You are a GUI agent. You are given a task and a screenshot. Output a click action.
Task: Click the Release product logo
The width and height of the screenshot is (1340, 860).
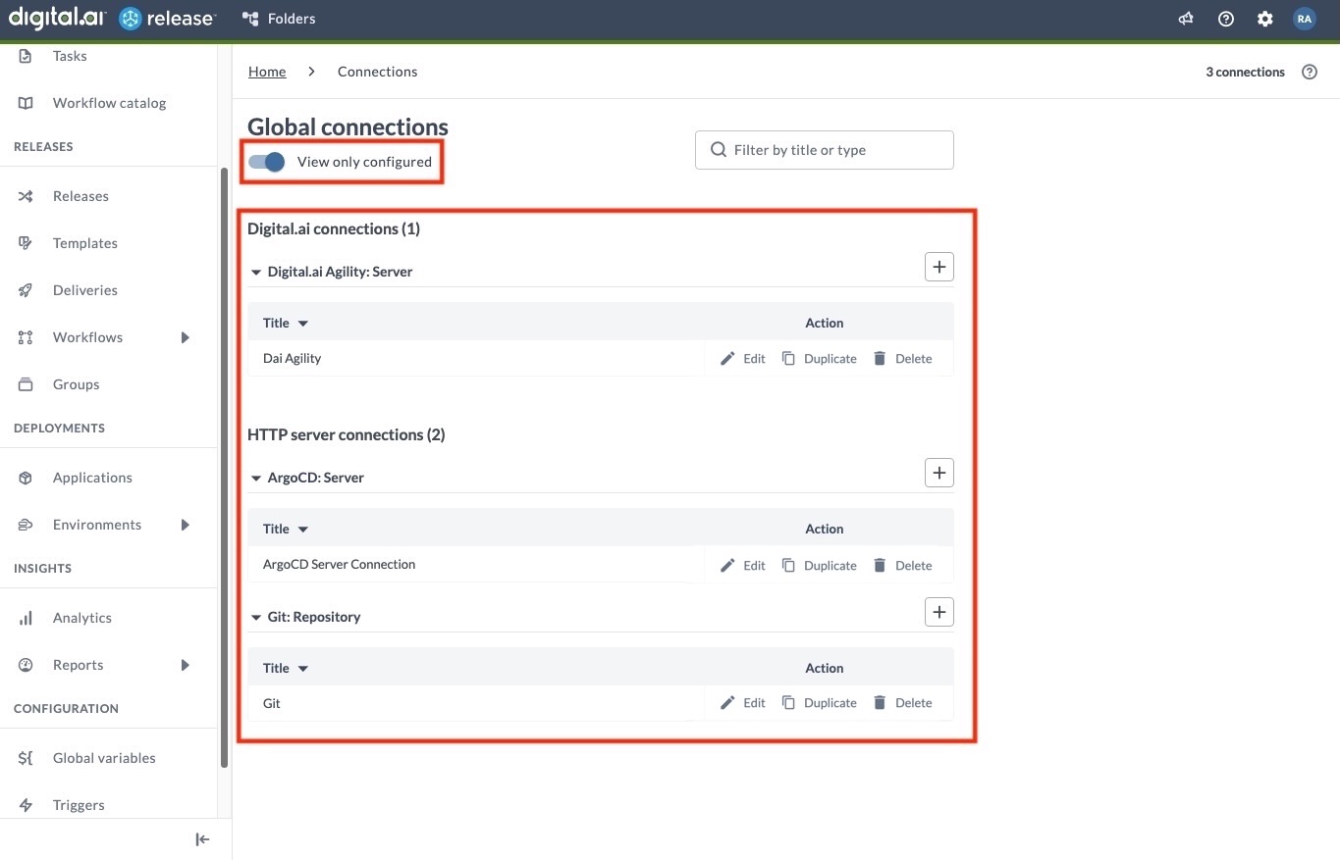pyautogui.click(x=167, y=19)
